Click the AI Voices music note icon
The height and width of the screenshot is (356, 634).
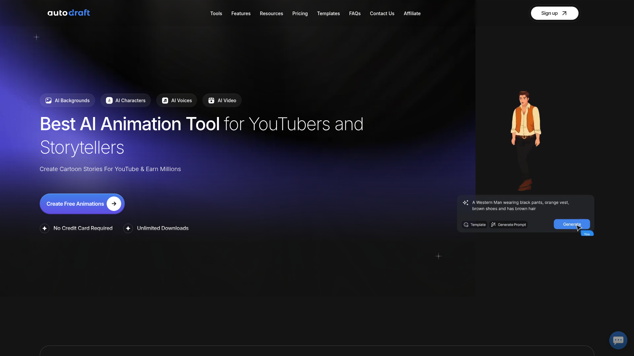tap(165, 101)
